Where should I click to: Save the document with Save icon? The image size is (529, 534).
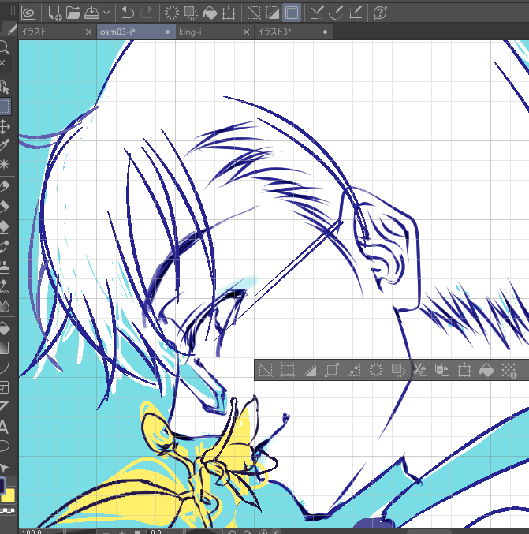click(91, 13)
